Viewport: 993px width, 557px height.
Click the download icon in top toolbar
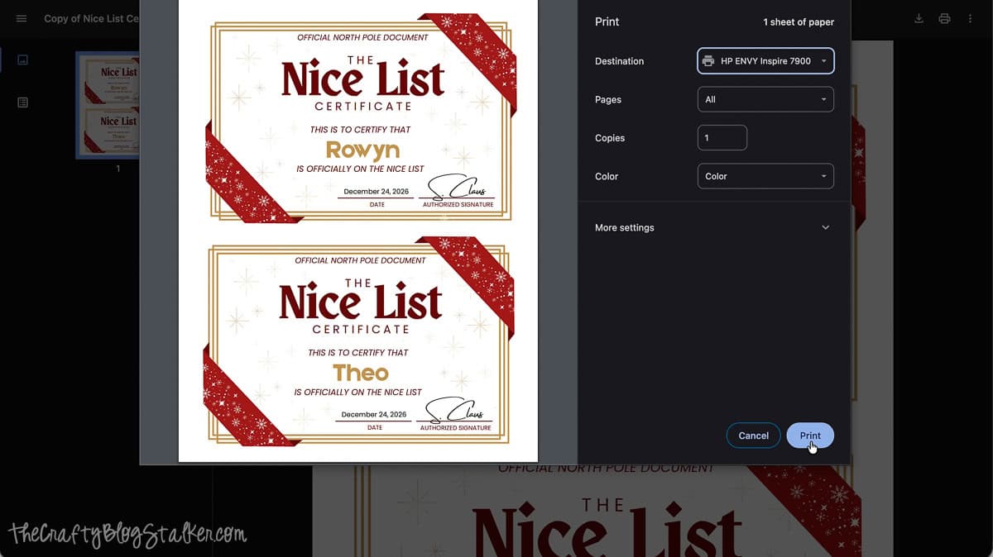pyautogui.click(x=919, y=18)
